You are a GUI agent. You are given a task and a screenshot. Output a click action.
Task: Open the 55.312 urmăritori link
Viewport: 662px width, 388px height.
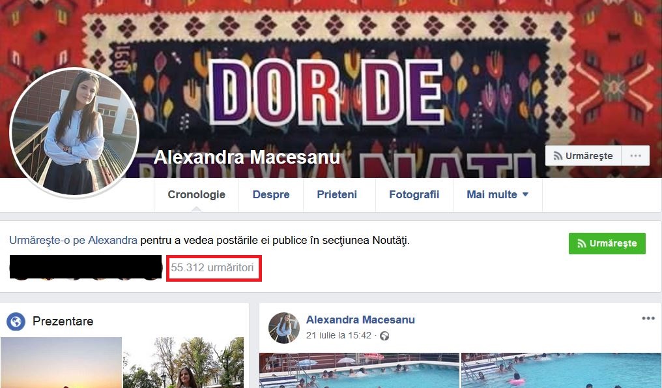212,267
